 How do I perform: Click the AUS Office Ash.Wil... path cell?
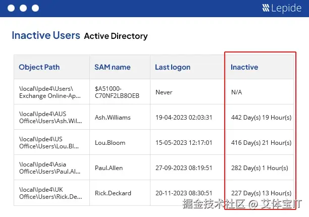pos(50,118)
